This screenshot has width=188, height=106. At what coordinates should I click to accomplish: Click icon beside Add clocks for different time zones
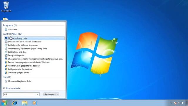click(x=6, y=45)
